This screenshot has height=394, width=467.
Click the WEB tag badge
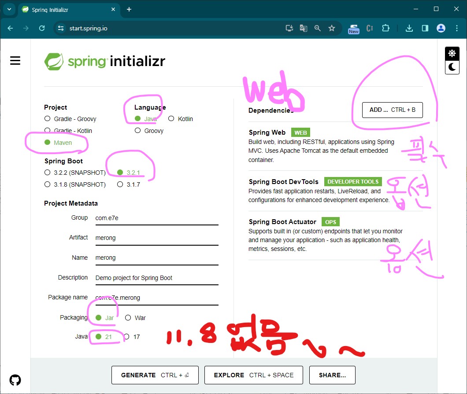pyautogui.click(x=300, y=133)
